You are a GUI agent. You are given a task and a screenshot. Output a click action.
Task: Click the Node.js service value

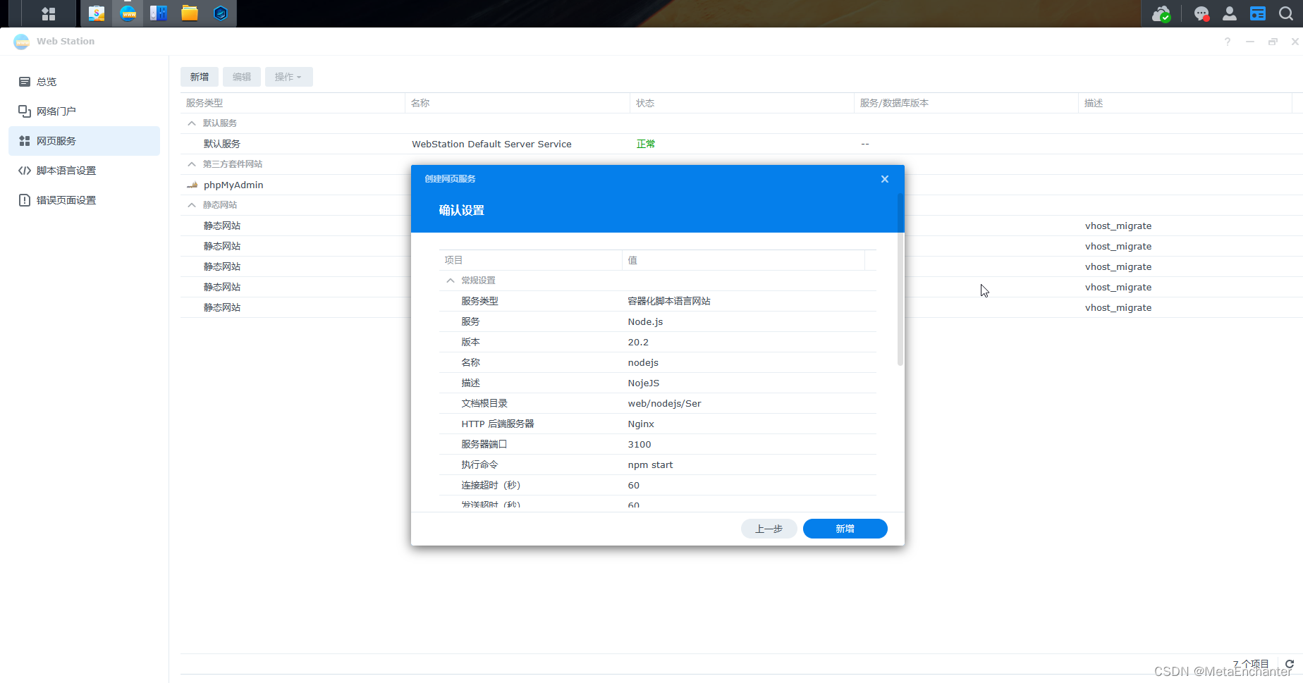[x=645, y=321]
